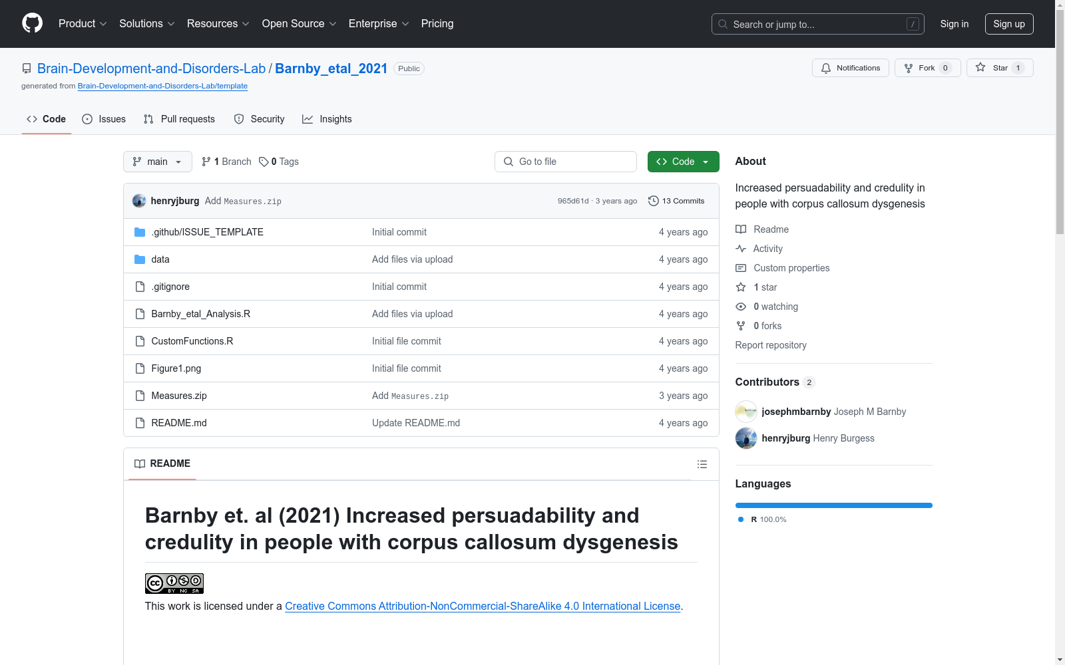Click the file icon for .gitignore
The height and width of the screenshot is (665, 1065).
point(140,287)
